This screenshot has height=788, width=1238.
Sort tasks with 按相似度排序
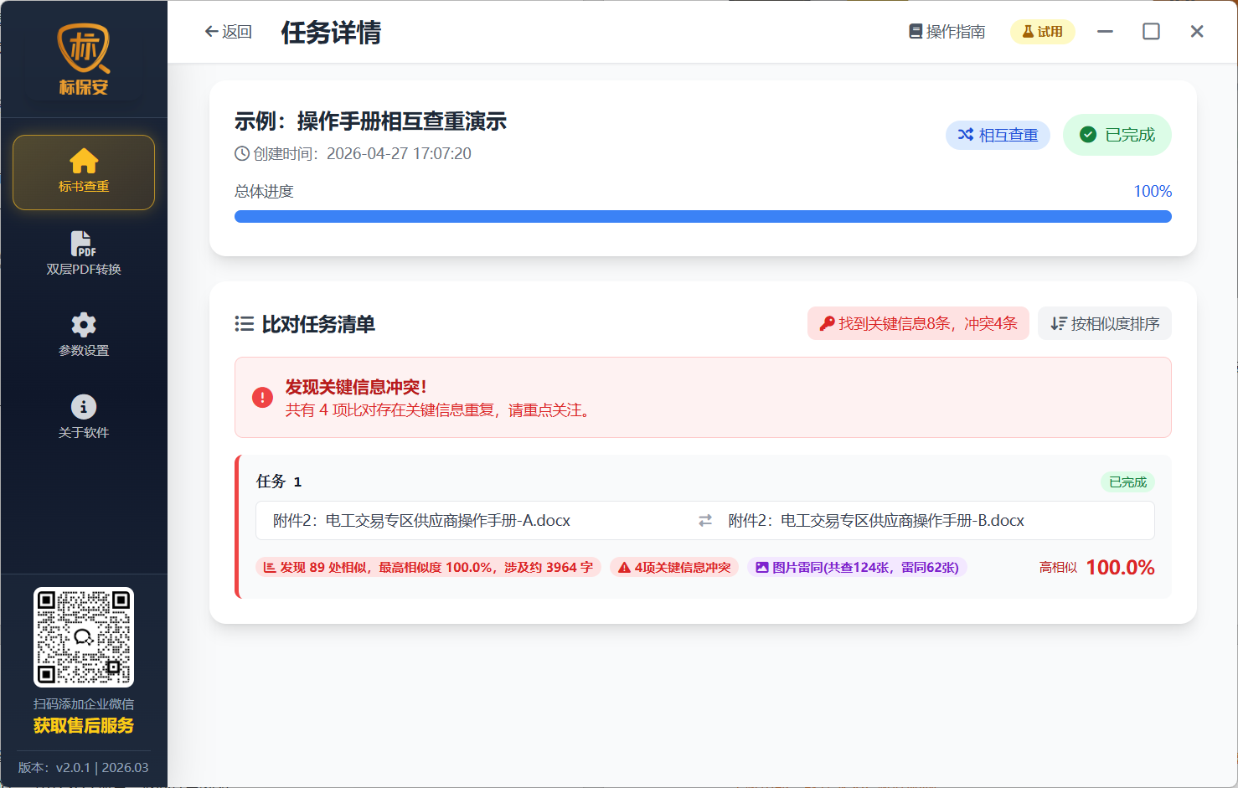coord(1105,324)
